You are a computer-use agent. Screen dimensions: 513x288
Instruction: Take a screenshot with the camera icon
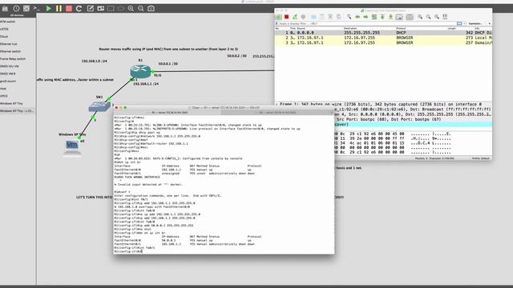point(151,9)
